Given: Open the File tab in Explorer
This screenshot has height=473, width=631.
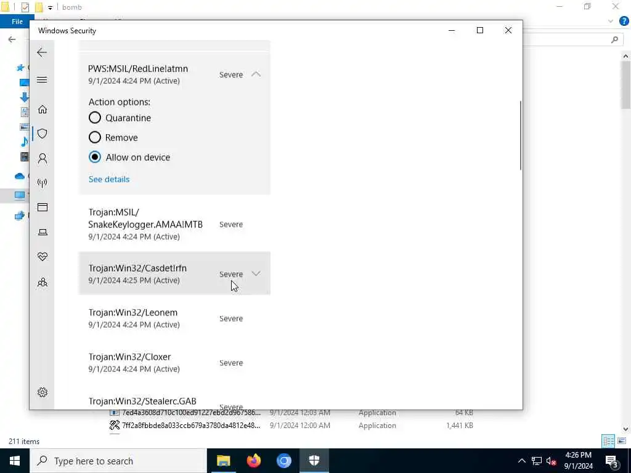Looking at the screenshot, I should [x=17, y=22].
